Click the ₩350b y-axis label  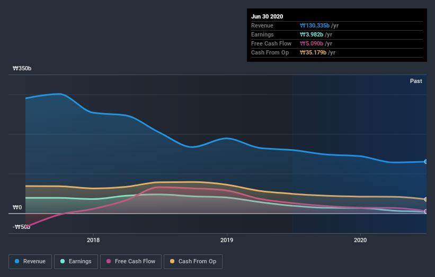pos(22,68)
